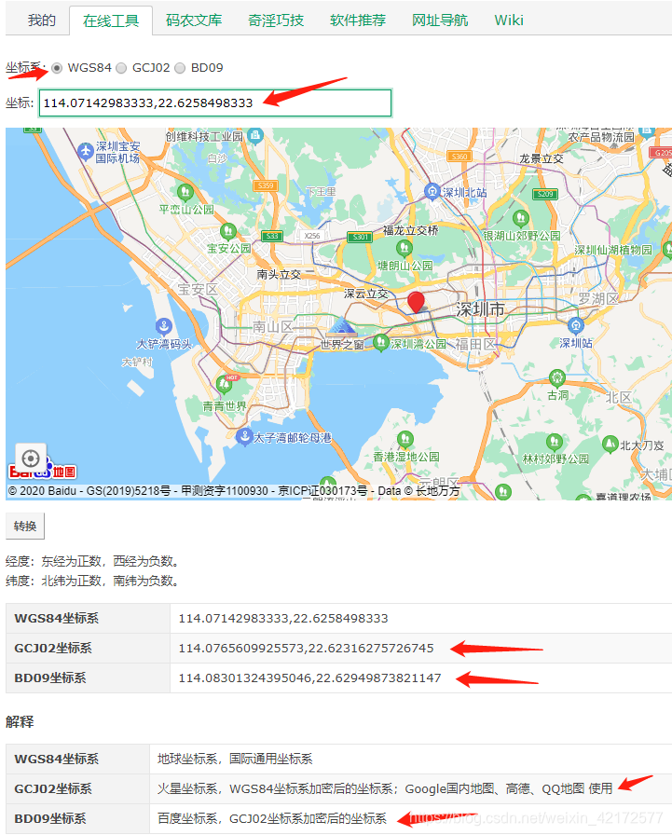Select the WGS84 coordinate system radio
Image resolution: width=672 pixels, height=835 pixels.
(x=57, y=68)
